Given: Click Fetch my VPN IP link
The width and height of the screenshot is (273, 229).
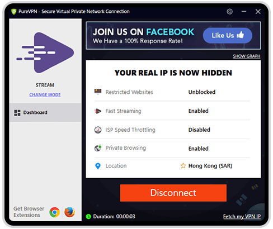Looking at the screenshot, I should (242, 217).
